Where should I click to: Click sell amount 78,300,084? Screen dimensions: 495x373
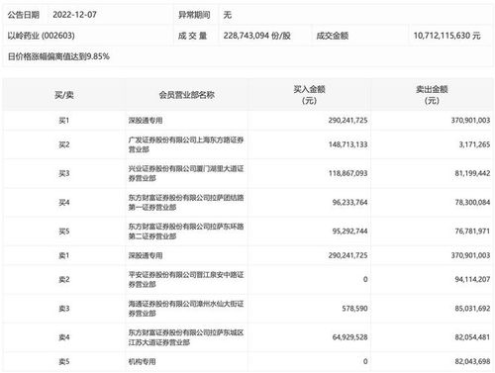pos(472,203)
